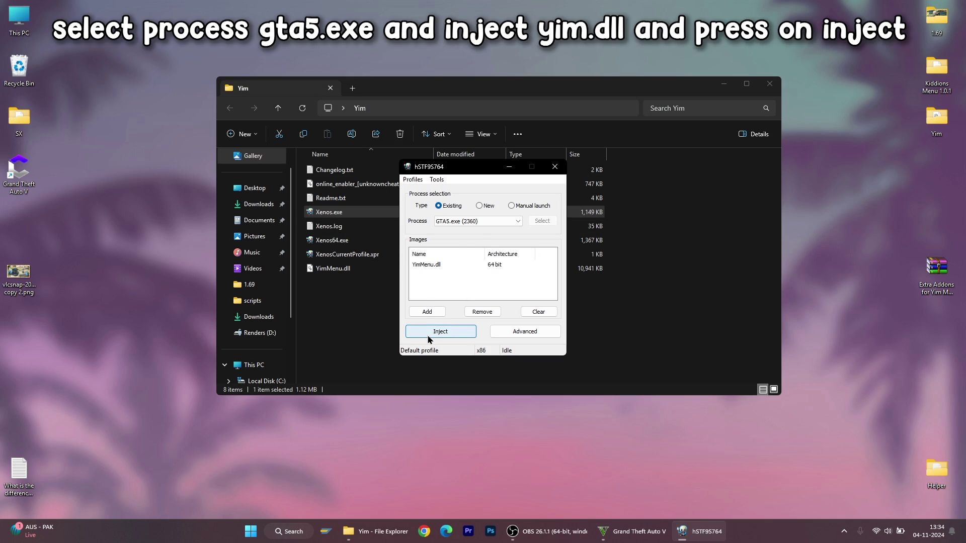The height and width of the screenshot is (543, 966).
Task: Click the Delete trash icon in Explorer
Action: (x=400, y=134)
